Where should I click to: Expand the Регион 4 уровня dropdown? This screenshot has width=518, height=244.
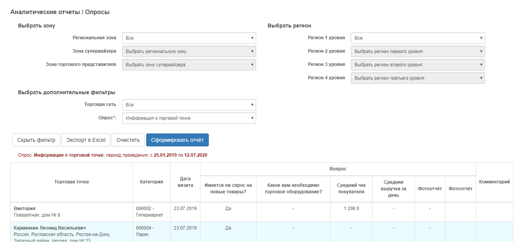[x=418, y=78]
